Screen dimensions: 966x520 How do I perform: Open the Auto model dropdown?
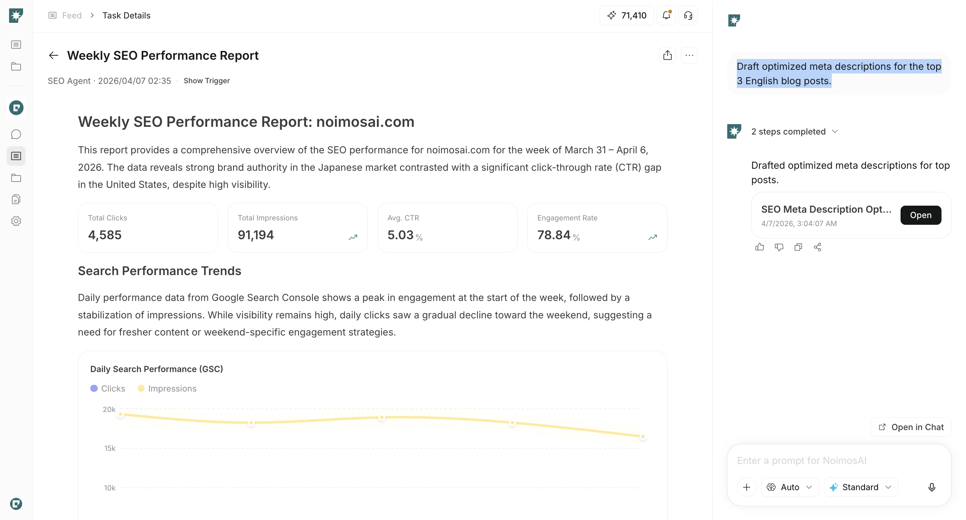[x=790, y=487]
